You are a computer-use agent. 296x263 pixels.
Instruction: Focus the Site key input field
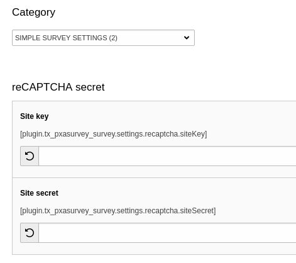(167, 156)
